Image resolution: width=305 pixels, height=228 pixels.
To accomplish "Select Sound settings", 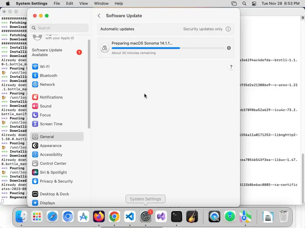I will point(57,106).
